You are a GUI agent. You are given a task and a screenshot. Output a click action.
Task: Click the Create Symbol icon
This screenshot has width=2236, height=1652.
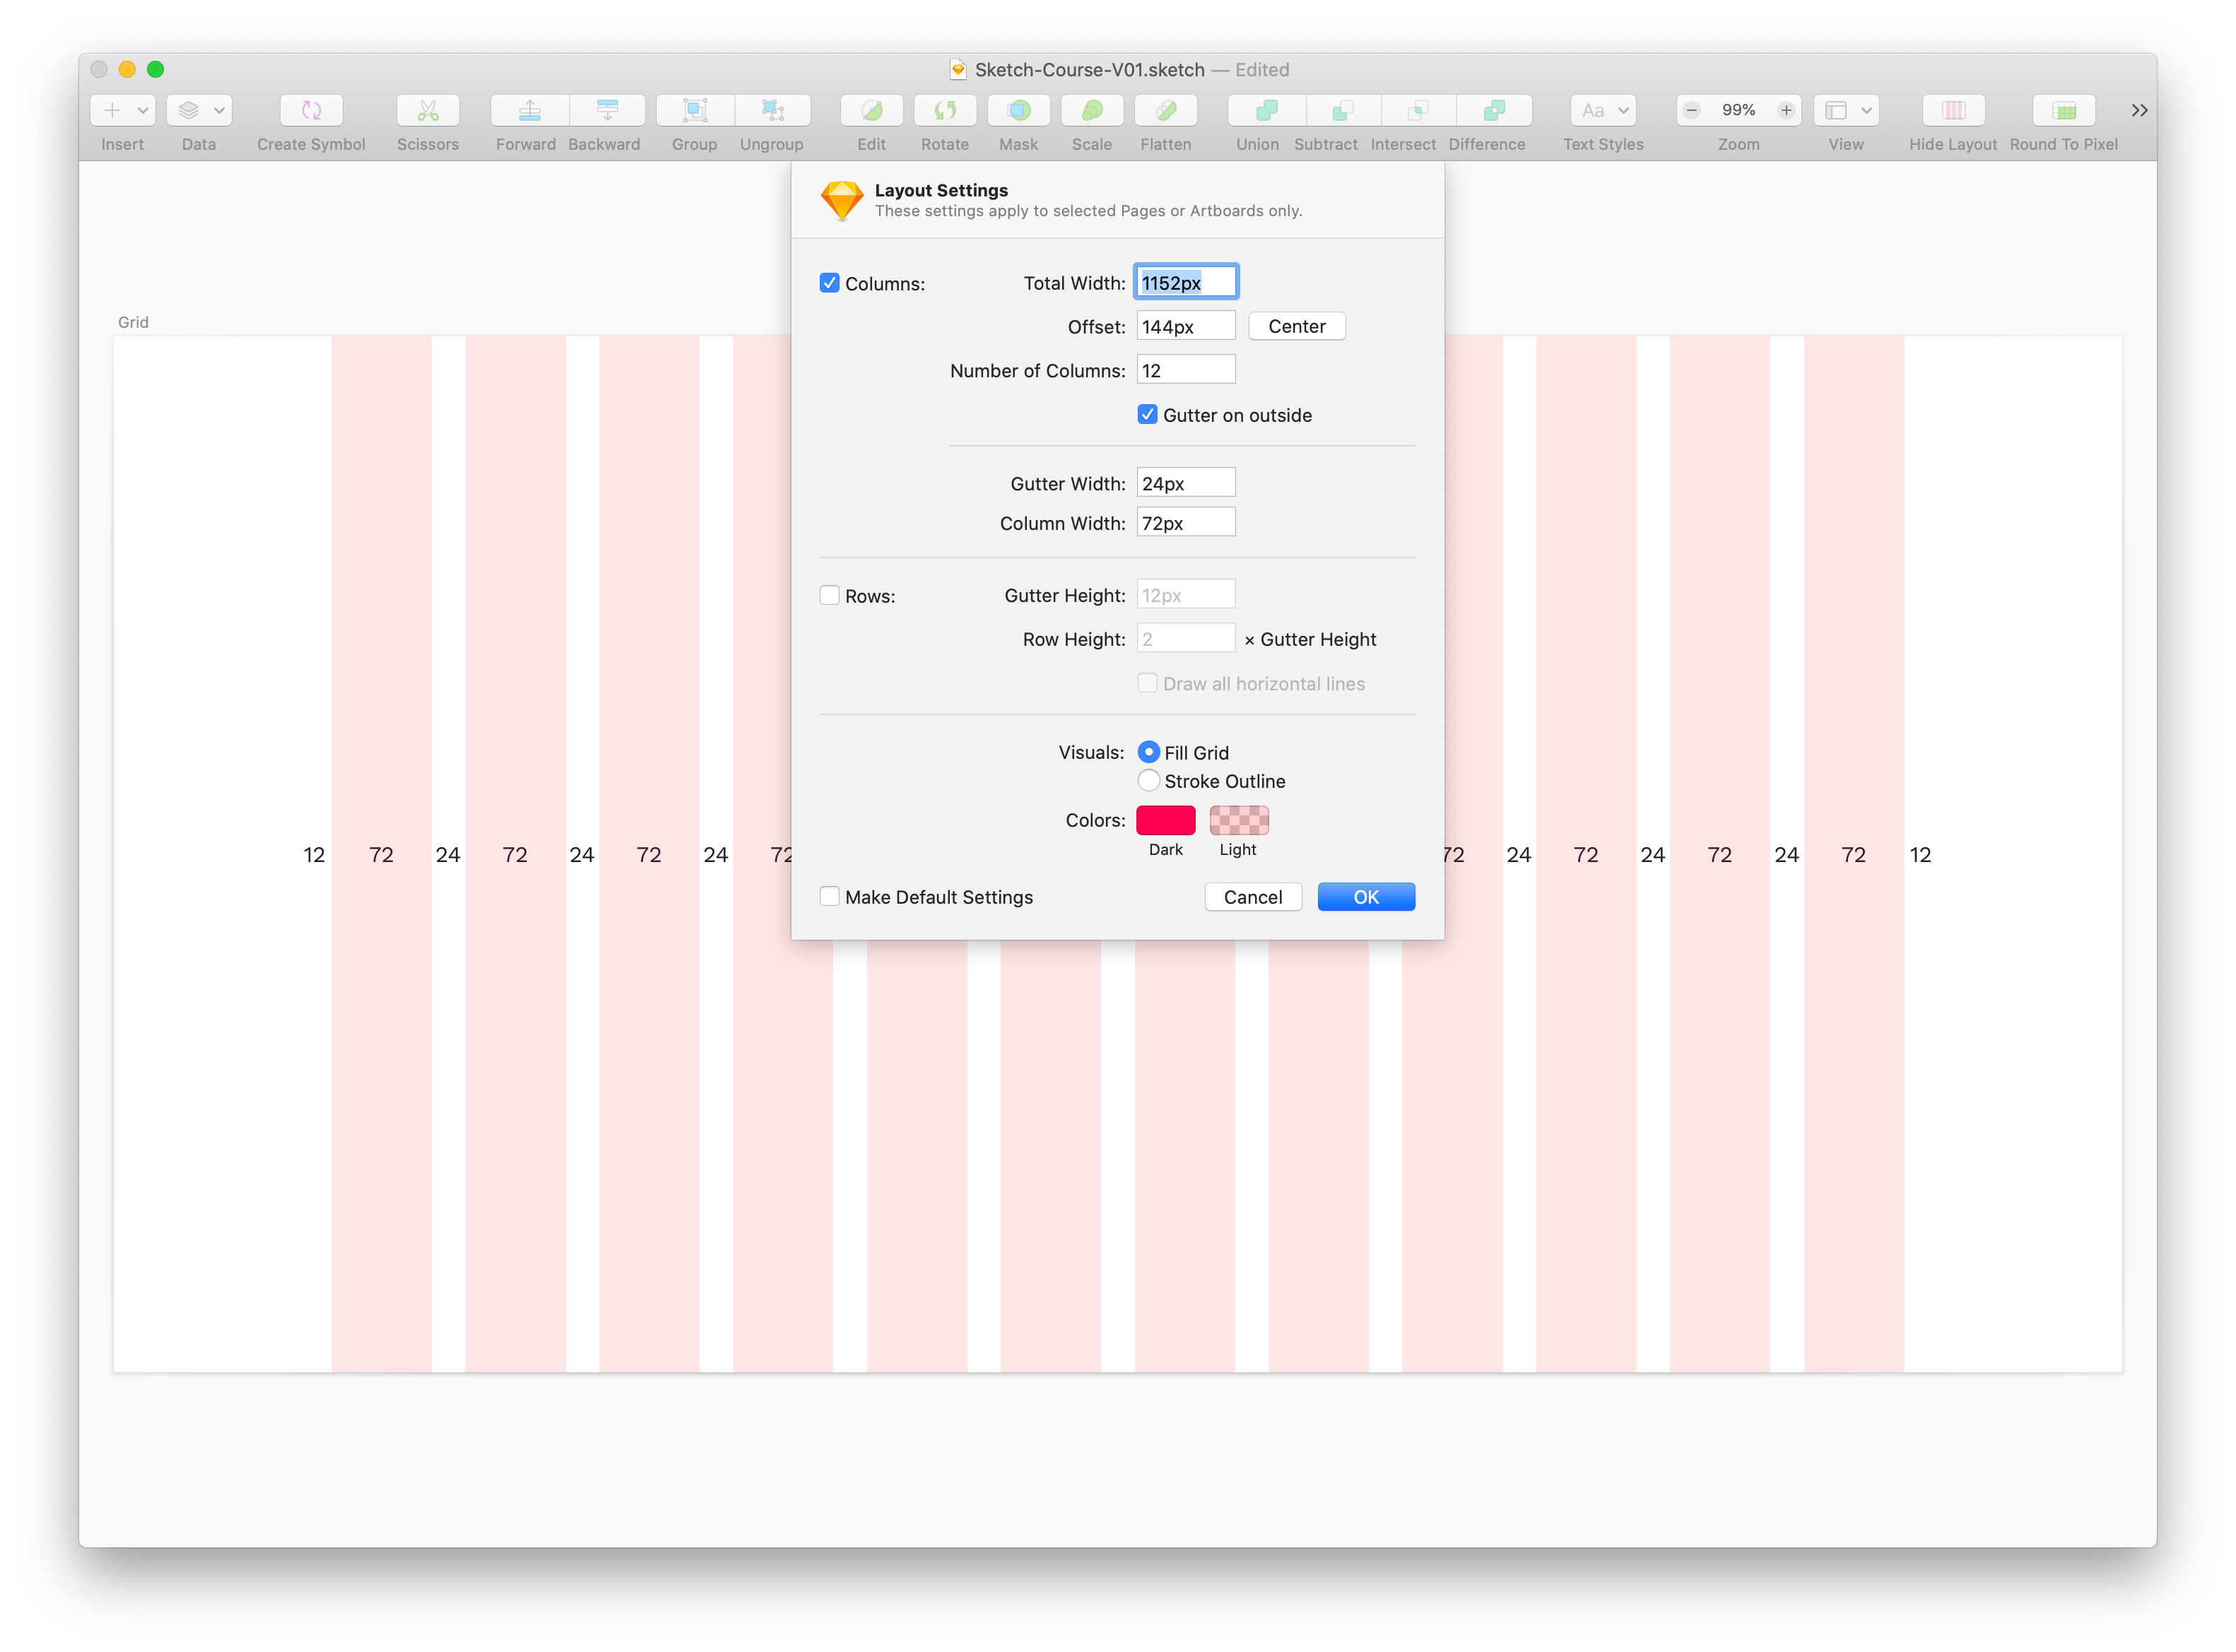[311, 110]
